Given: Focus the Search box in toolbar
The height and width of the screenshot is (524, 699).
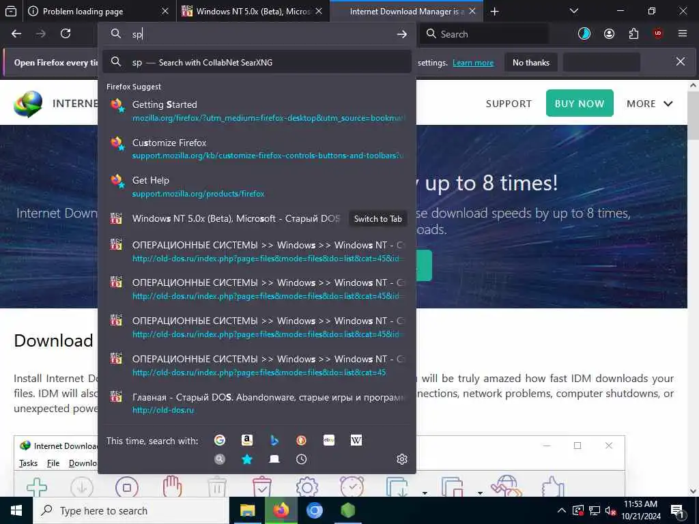Looking at the screenshot, I should coord(484,34).
